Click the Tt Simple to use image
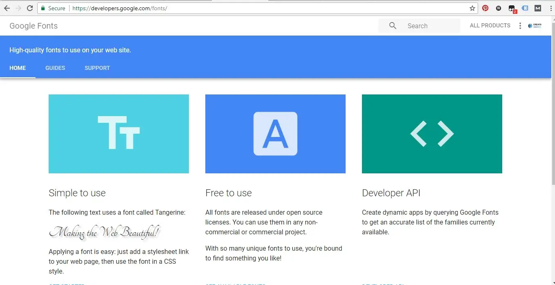Screen dimensions: 555x285 coord(119,134)
